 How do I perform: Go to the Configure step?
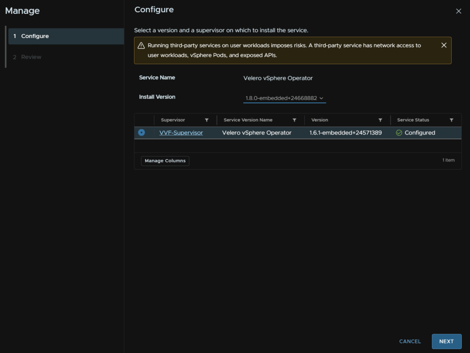(66, 36)
